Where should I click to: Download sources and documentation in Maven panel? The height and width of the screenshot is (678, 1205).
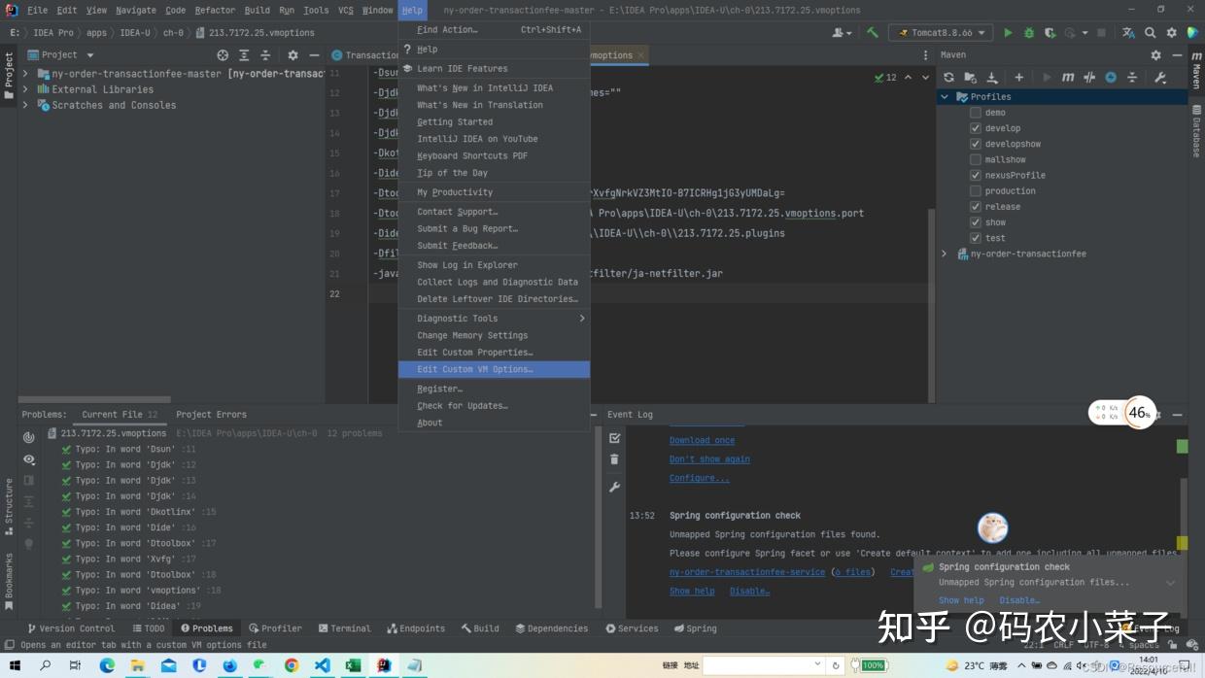[992, 78]
